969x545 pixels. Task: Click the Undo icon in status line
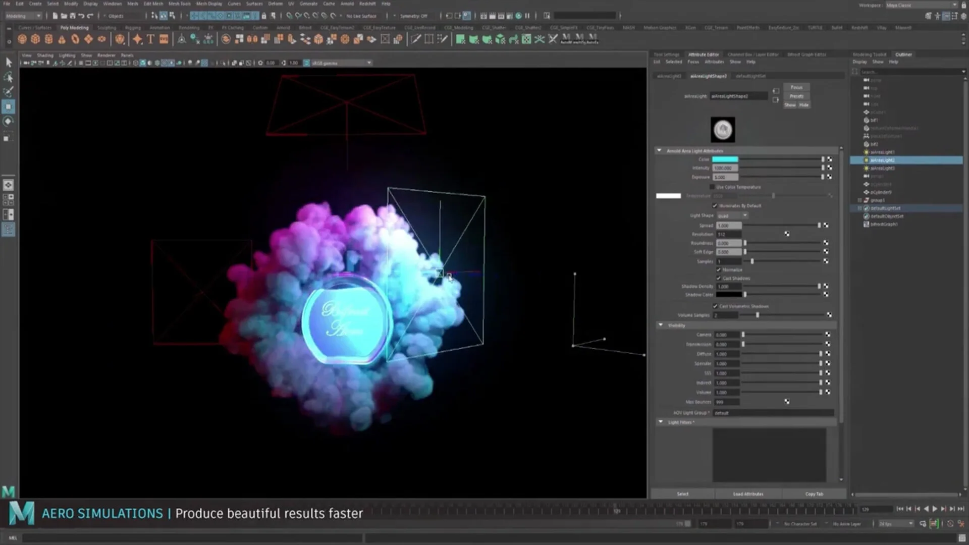81,16
